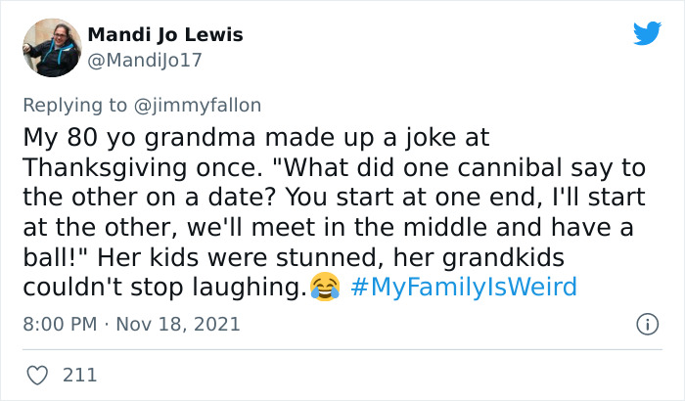
Task: Click the 8:00 PM time of the tweet
Action: 60,324
